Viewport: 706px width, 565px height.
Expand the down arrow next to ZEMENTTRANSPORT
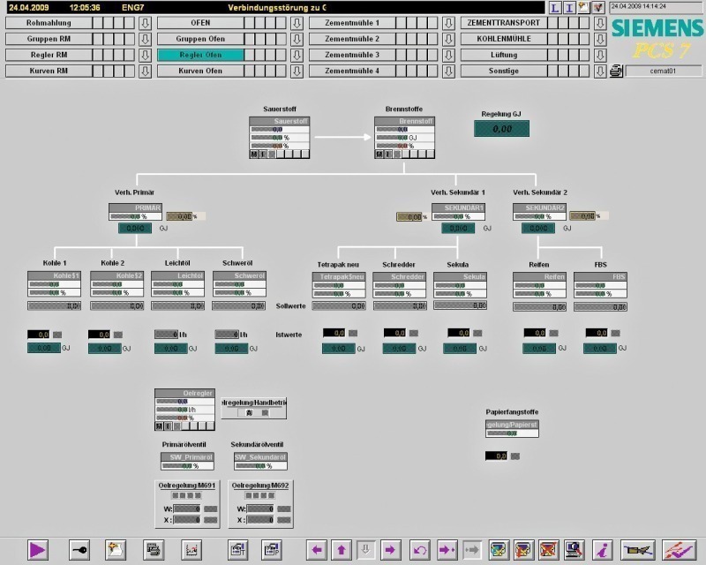coord(600,23)
